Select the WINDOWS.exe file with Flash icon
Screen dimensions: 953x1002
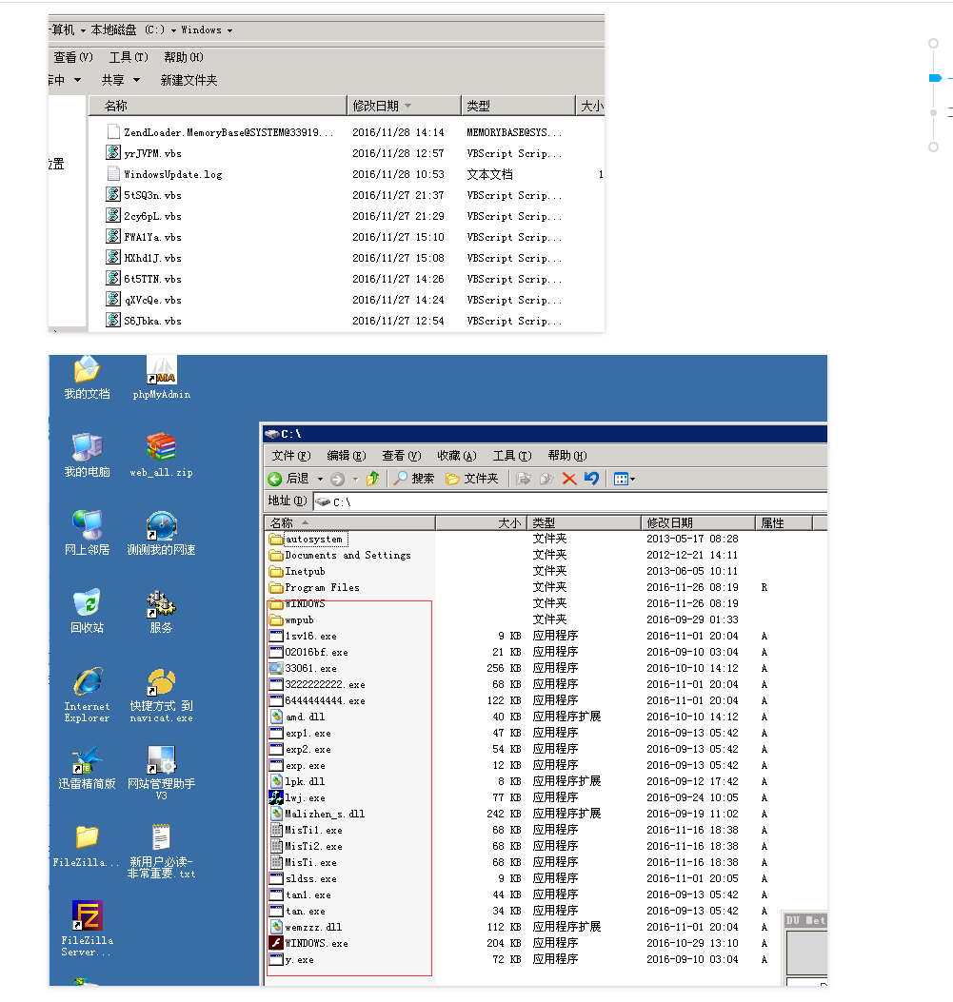click(308, 943)
